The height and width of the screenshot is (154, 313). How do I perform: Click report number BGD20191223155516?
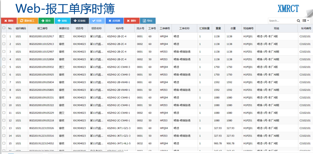pyautogui.click(x=41, y=136)
